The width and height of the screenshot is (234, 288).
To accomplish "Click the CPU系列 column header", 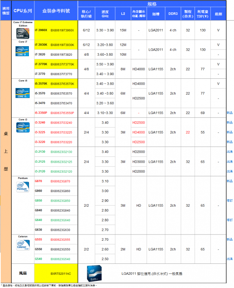I will 23,11.
